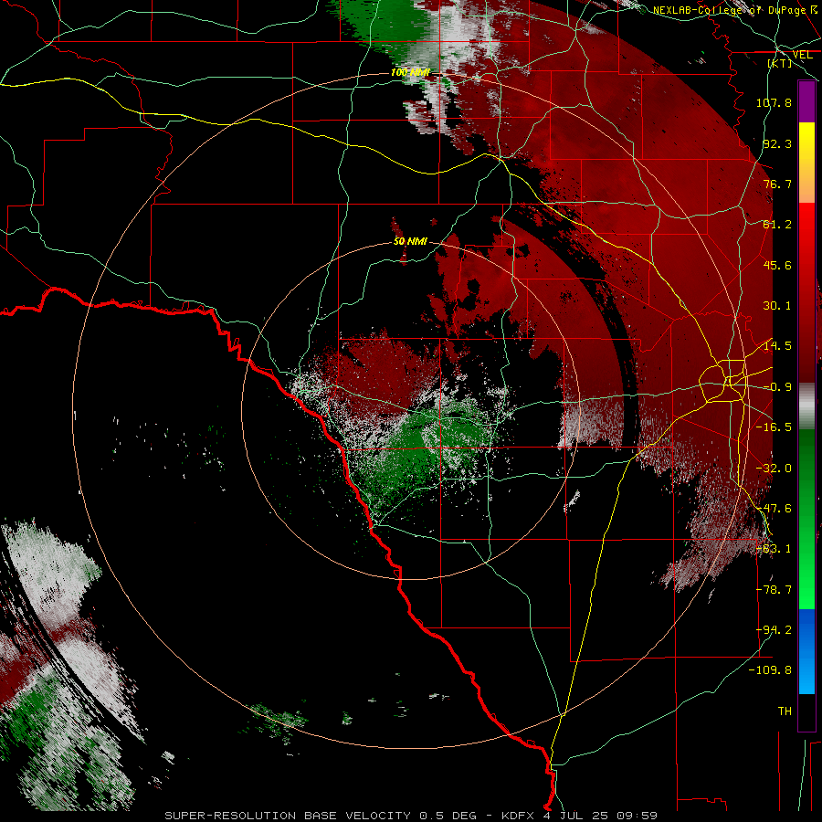This screenshot has width=822, height=822.
Task: Click the [KT] units label
Action: pyautogui.click(x=780, y=63)
